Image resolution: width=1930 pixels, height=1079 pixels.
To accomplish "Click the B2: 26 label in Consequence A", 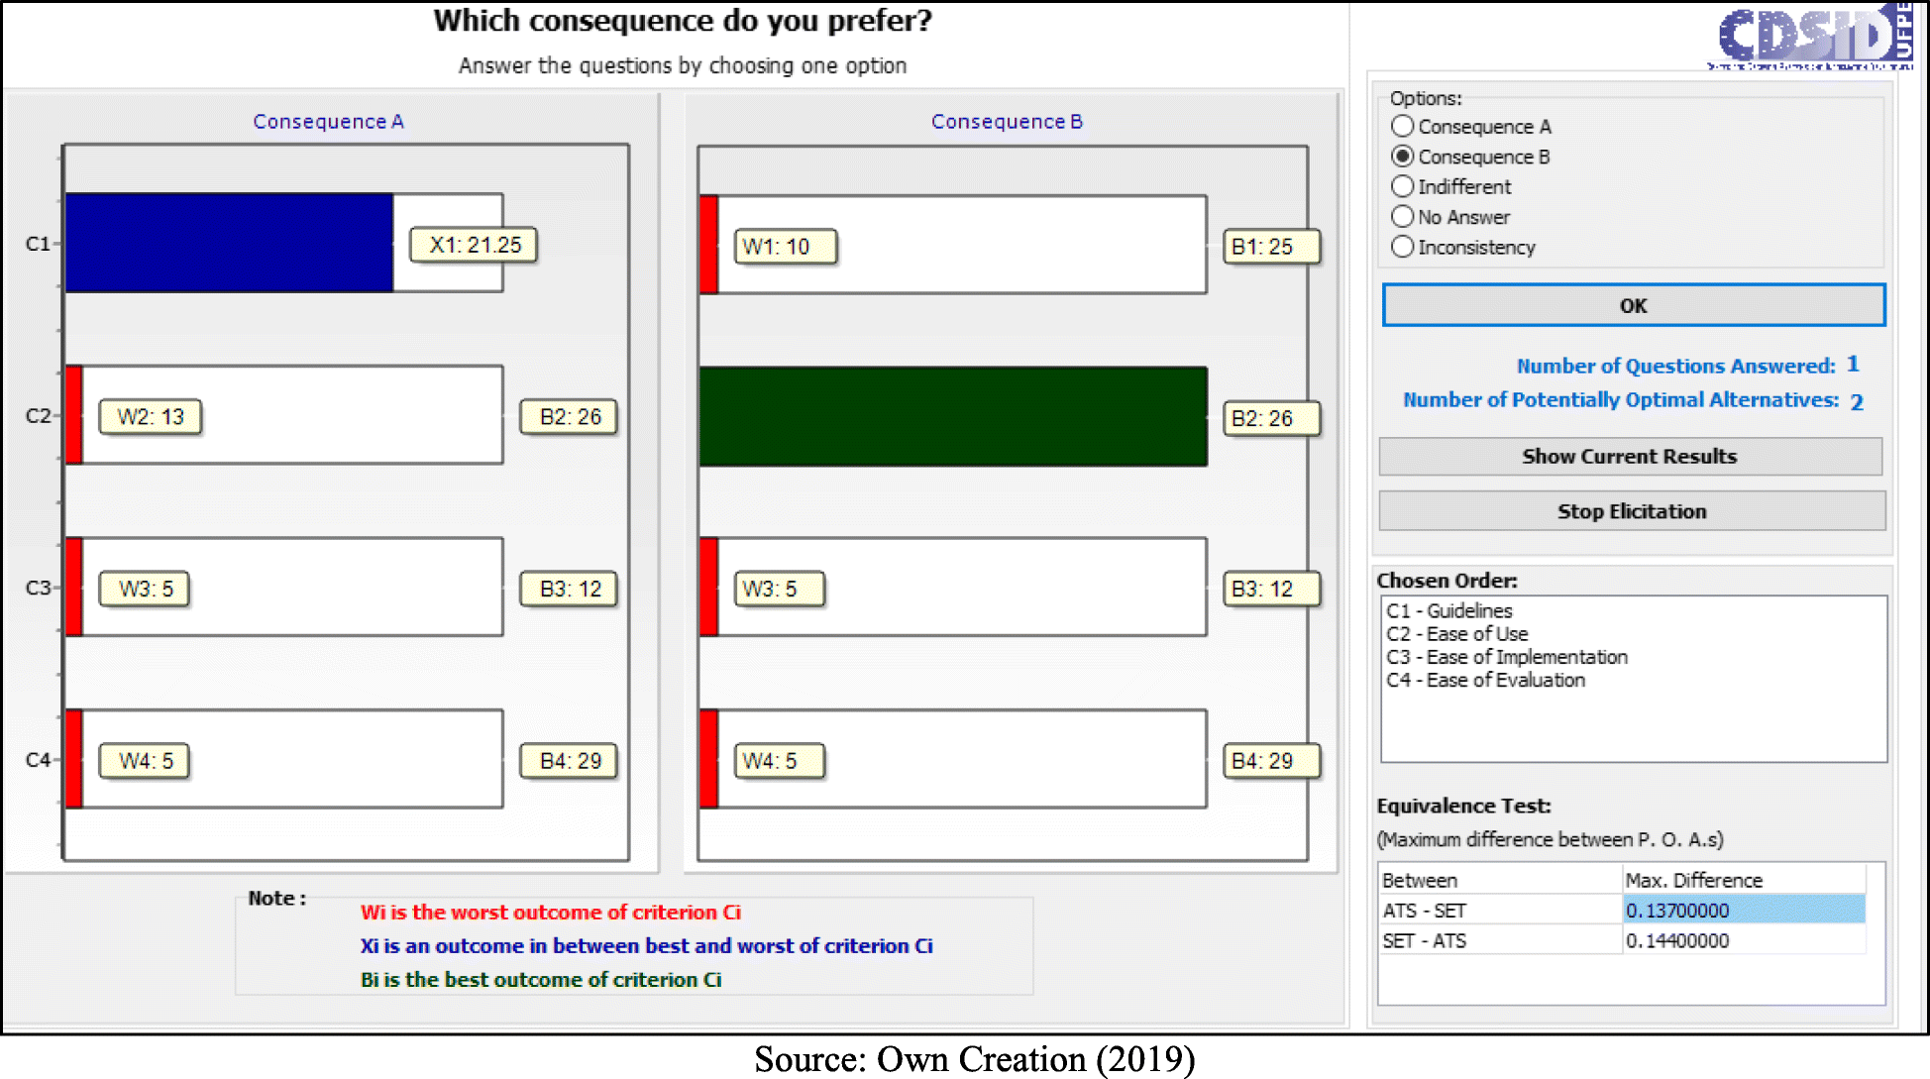I will coord(570,417).
